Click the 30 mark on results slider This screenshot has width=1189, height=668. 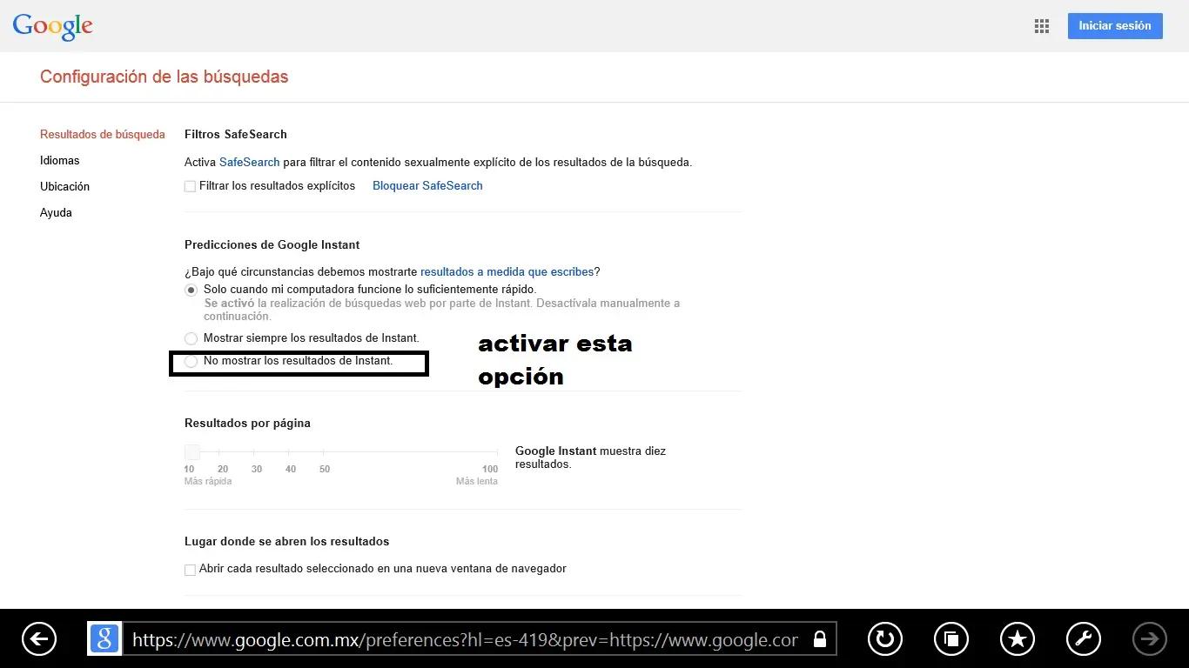coord(257,469)
